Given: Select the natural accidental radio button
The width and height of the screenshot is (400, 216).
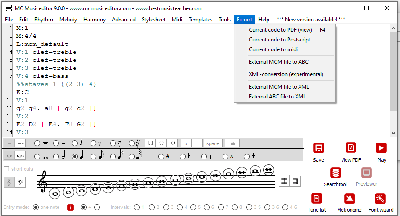Looking at the screenshot, I should tap(204, 156).
